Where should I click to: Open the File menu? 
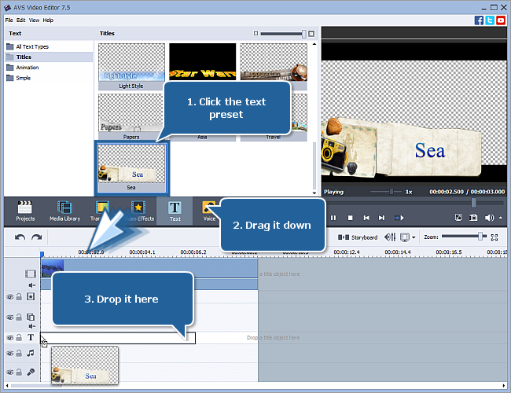click(x=9, y=20)
